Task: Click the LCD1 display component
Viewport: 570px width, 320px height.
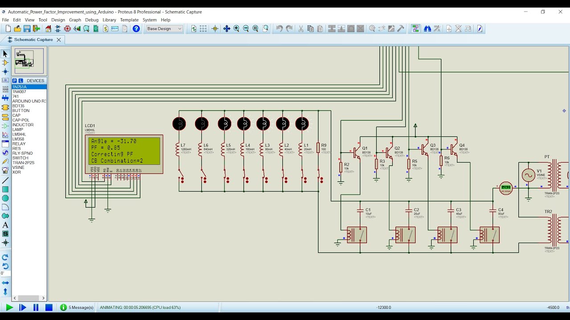Action: [124, 154]
